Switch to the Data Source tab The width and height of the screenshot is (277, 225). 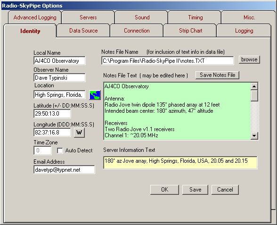tap(83, 31)
